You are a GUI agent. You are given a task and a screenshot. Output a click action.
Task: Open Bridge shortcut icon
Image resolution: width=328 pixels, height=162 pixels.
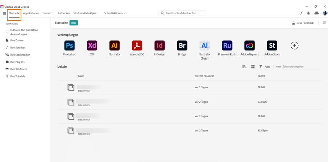182,45
